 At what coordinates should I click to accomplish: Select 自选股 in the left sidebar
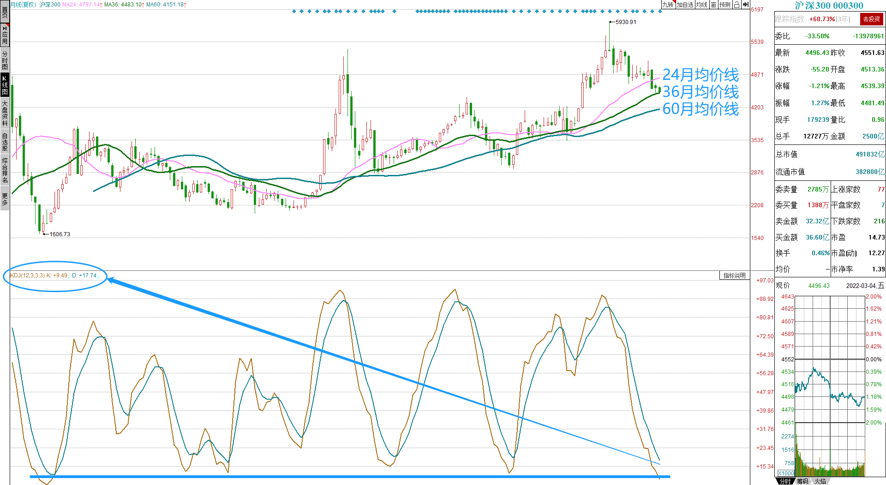pos(5,142)
